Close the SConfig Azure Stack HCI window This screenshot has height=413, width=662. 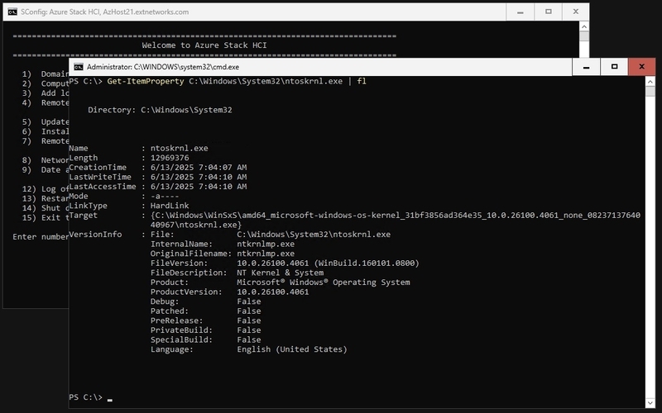coord(575,12)
